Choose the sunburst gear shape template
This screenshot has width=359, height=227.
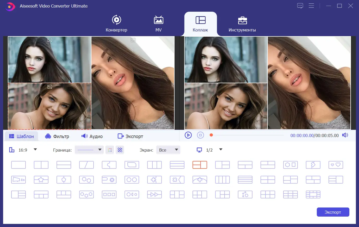coord(109,180)
